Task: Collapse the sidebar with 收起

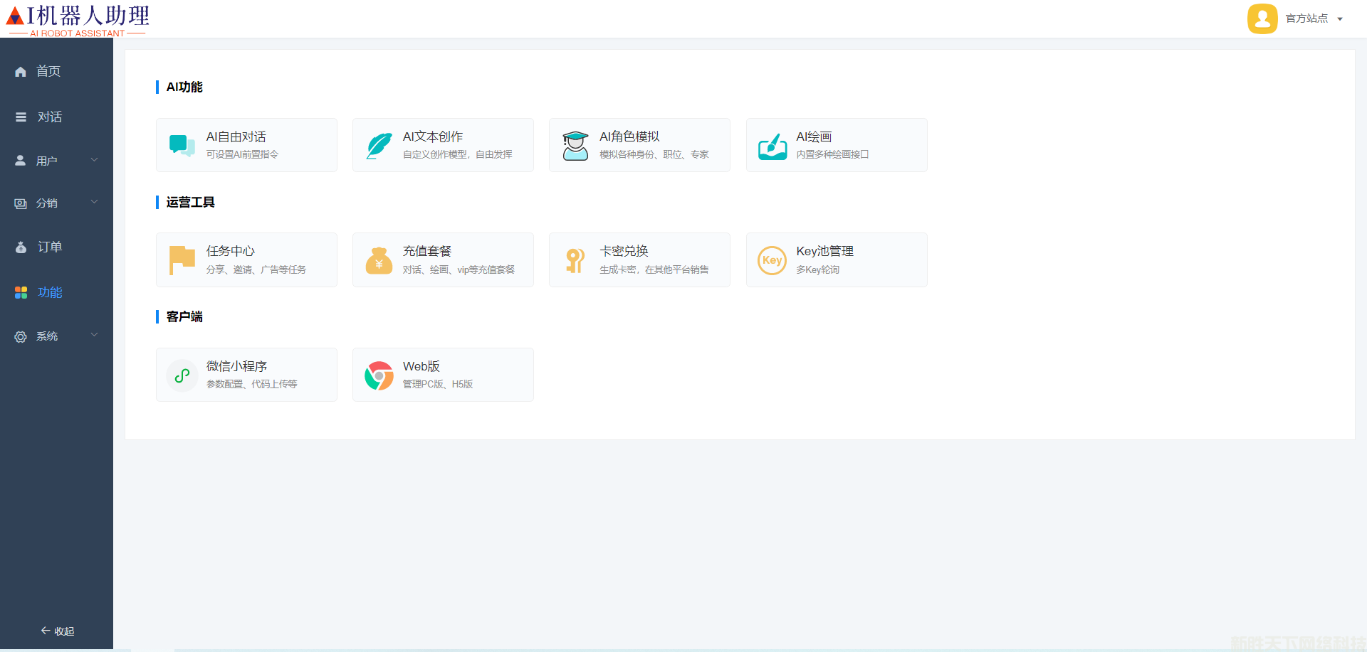Action: 57,631
